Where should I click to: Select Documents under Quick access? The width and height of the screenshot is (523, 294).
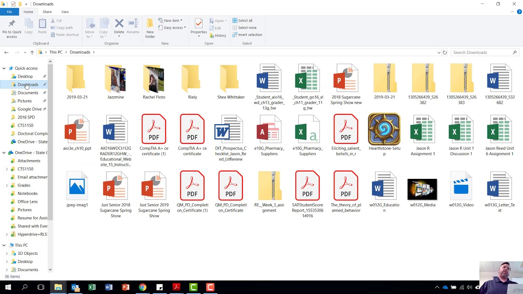click(28, 93)
